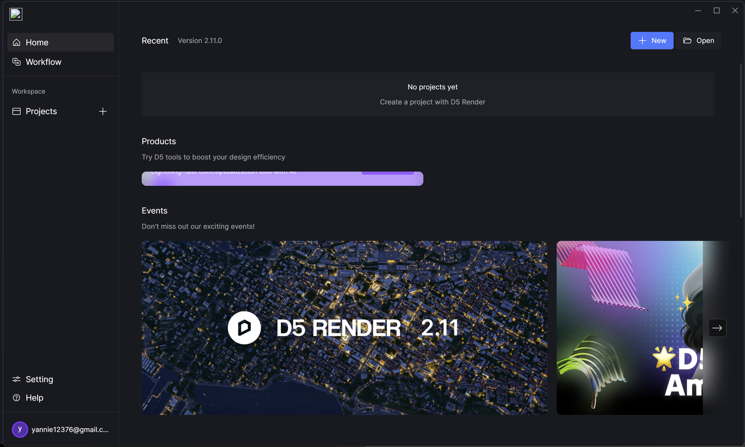Click the purple user avatar icon
This screenshot has width=745, height=447.
20,429
